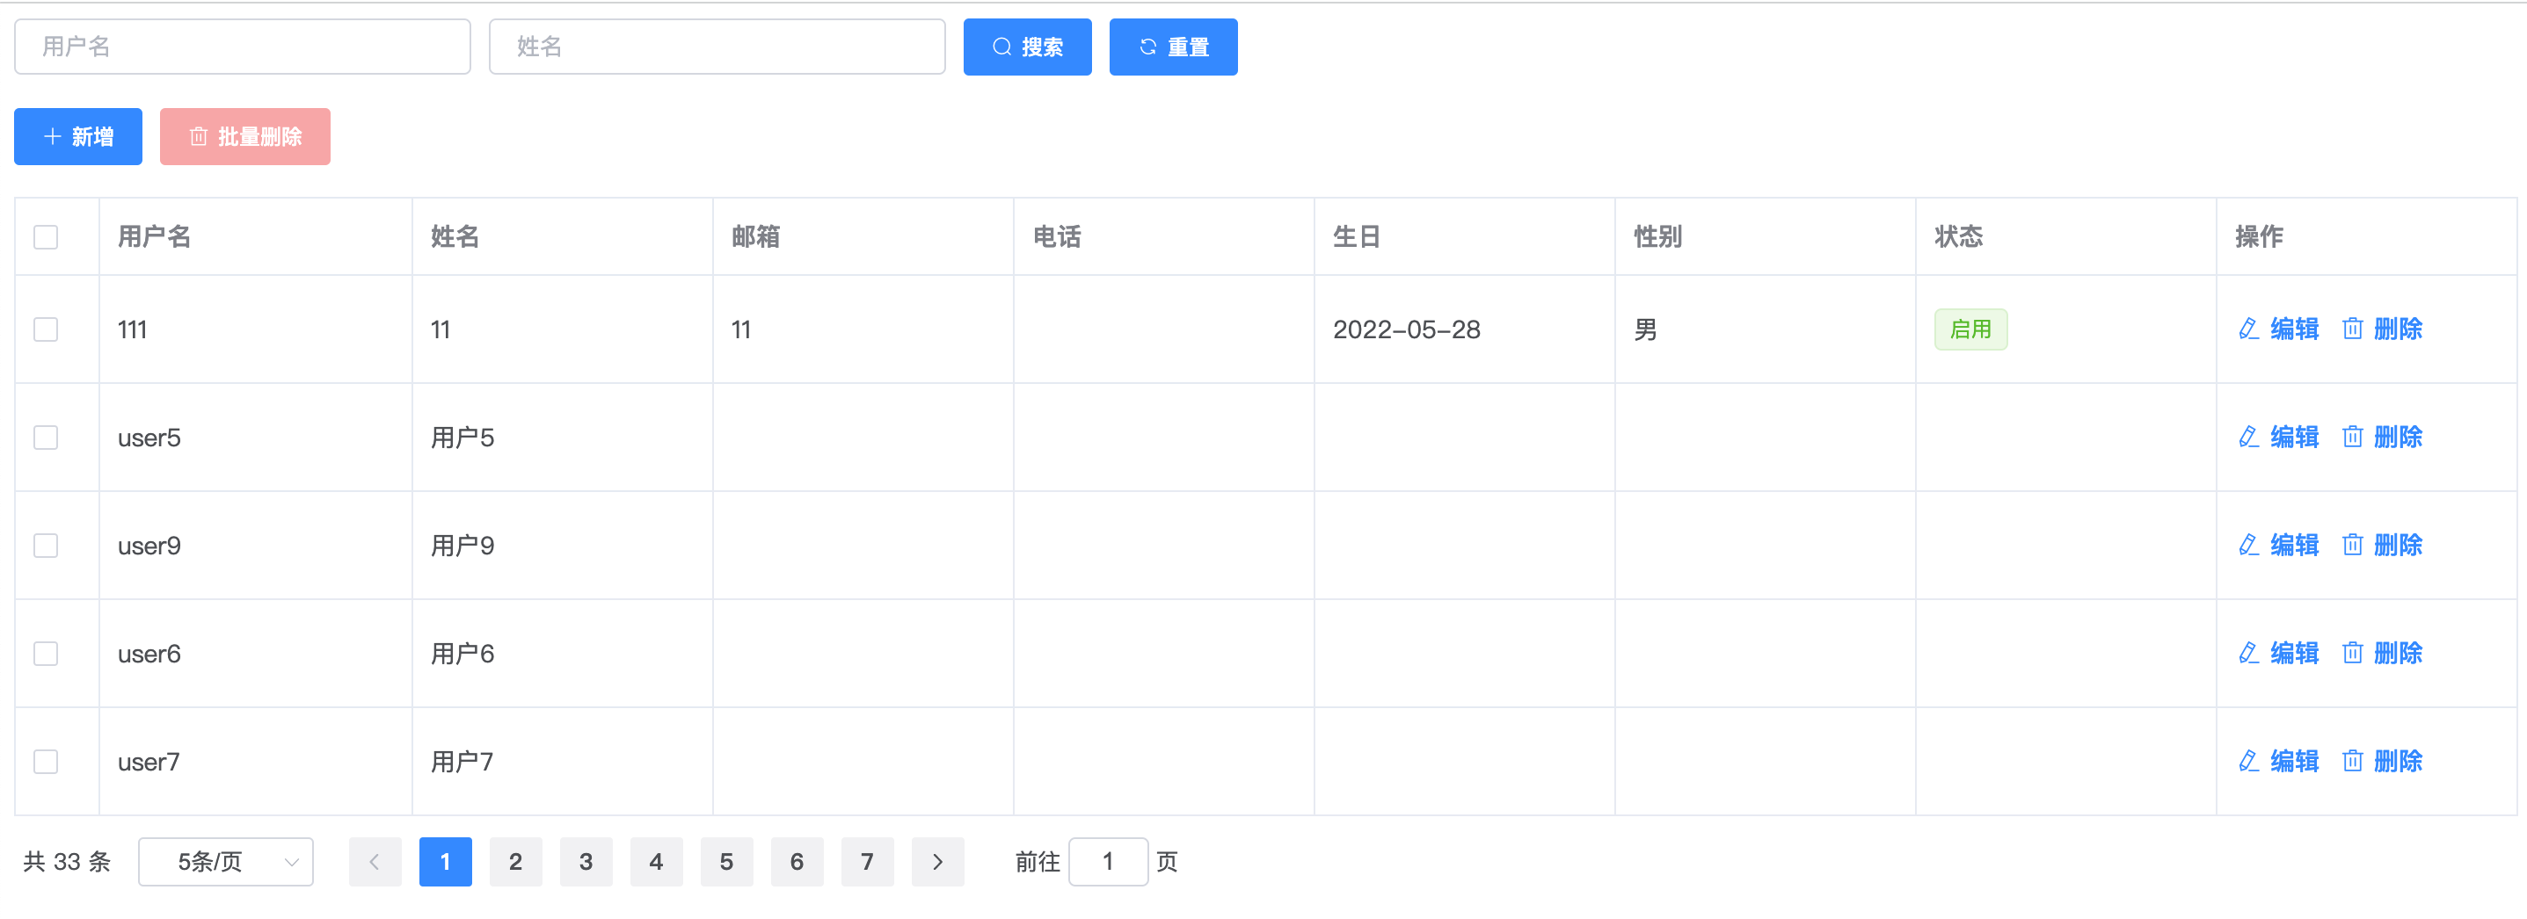Click the trash icon on 批量删除 button
The height and width of the screenshot is (919, 2527).
tap(198, 137)
